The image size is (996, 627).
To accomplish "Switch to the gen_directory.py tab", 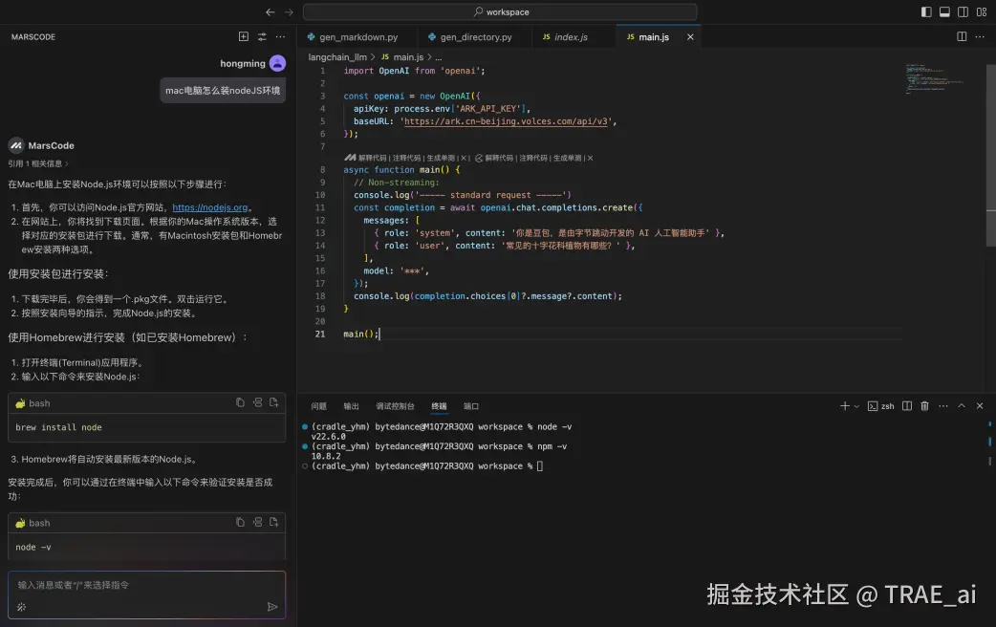I will [476, 37].
